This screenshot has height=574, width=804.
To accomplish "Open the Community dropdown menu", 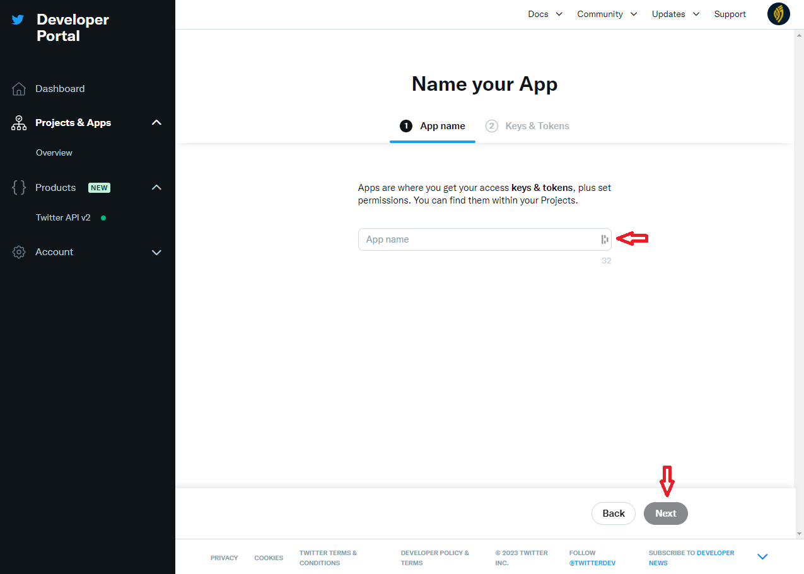I will (x=607, y=14).
